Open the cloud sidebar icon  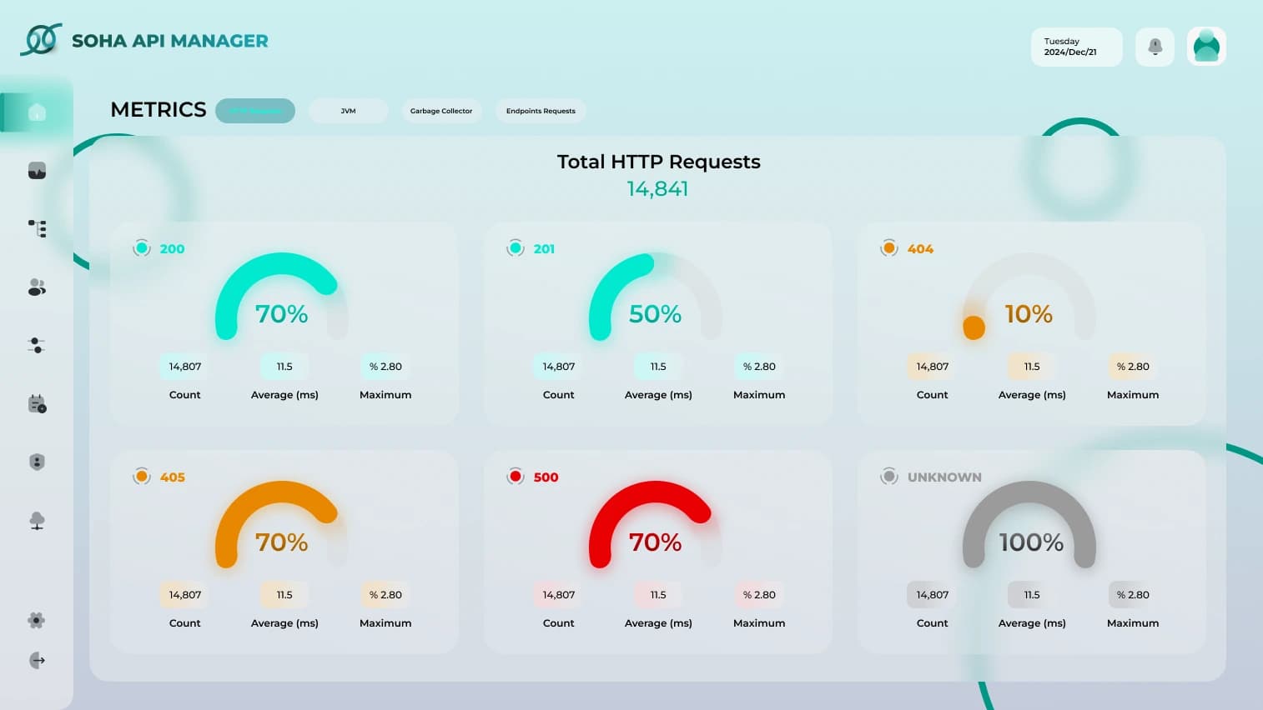[37, 521]
